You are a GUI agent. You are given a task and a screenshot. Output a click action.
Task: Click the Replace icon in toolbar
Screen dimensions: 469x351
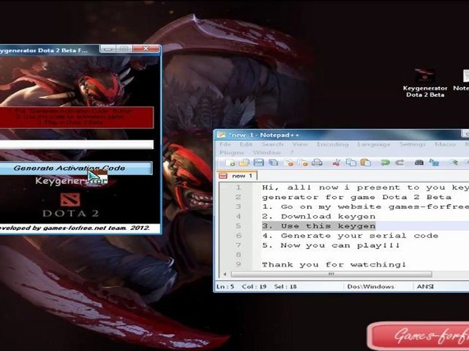[x=434, y=162]
